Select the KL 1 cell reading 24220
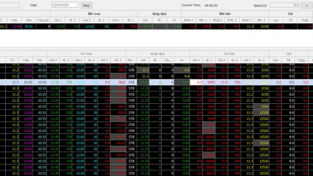Viewport: 313px width, 176px height. coord(118,161)
